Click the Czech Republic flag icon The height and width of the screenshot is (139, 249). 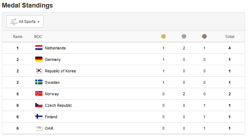click(x=39, y=105)
